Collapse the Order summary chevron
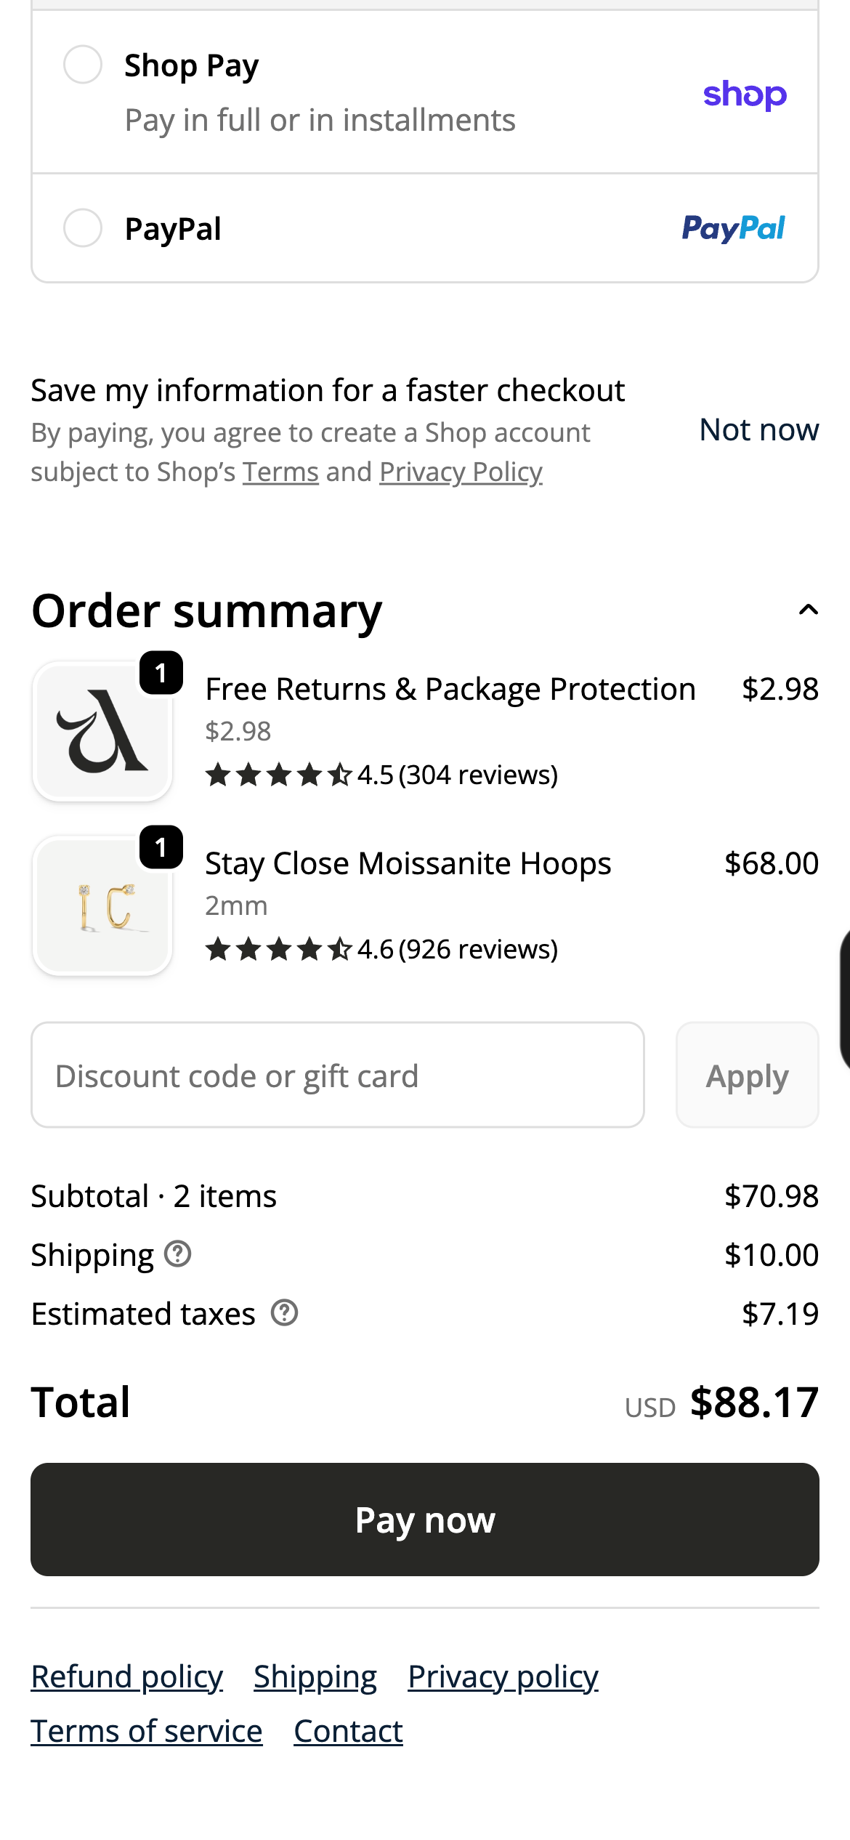 808,610
